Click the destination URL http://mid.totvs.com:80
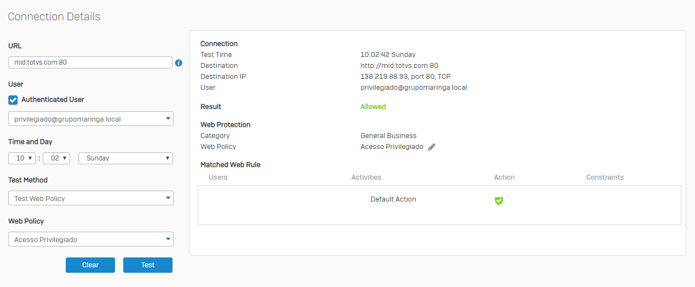This screenshot has height=287, width=695. (399, 66)
